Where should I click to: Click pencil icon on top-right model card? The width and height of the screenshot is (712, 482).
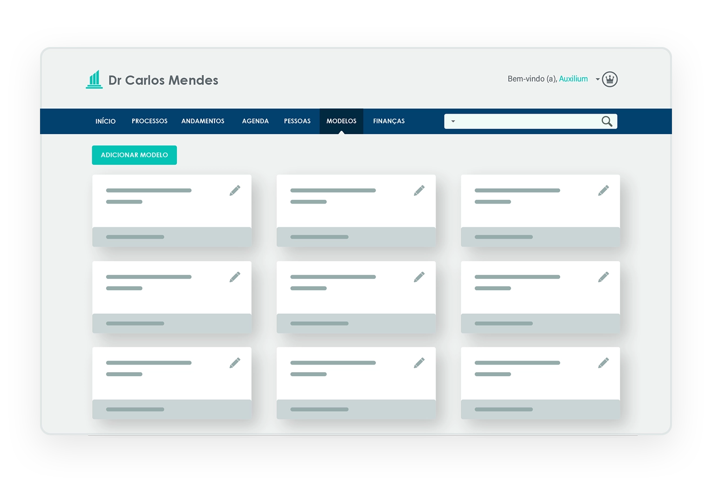click(603, 190)
